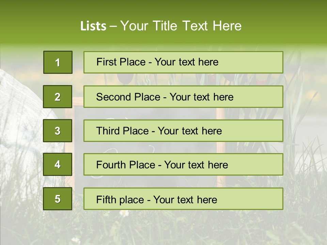Click the "Fourth Place - Your text here" bar

click(183, 164)
